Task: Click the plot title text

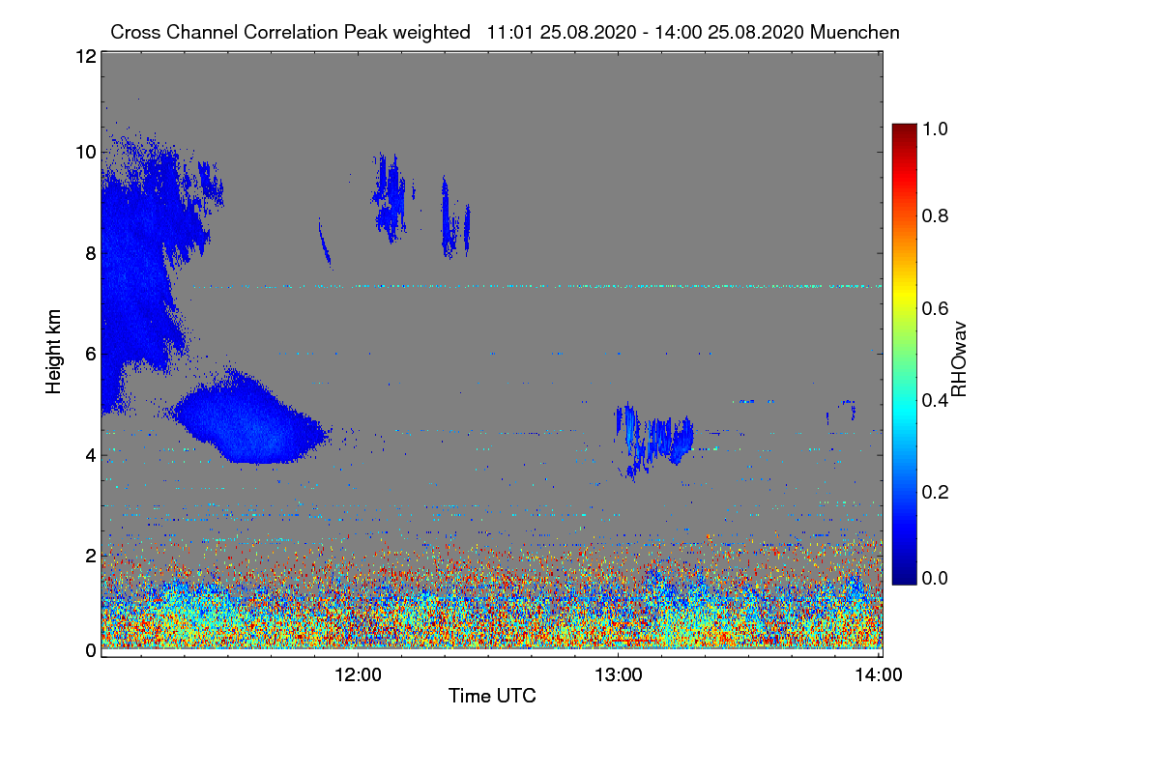Action: [505, 32]
